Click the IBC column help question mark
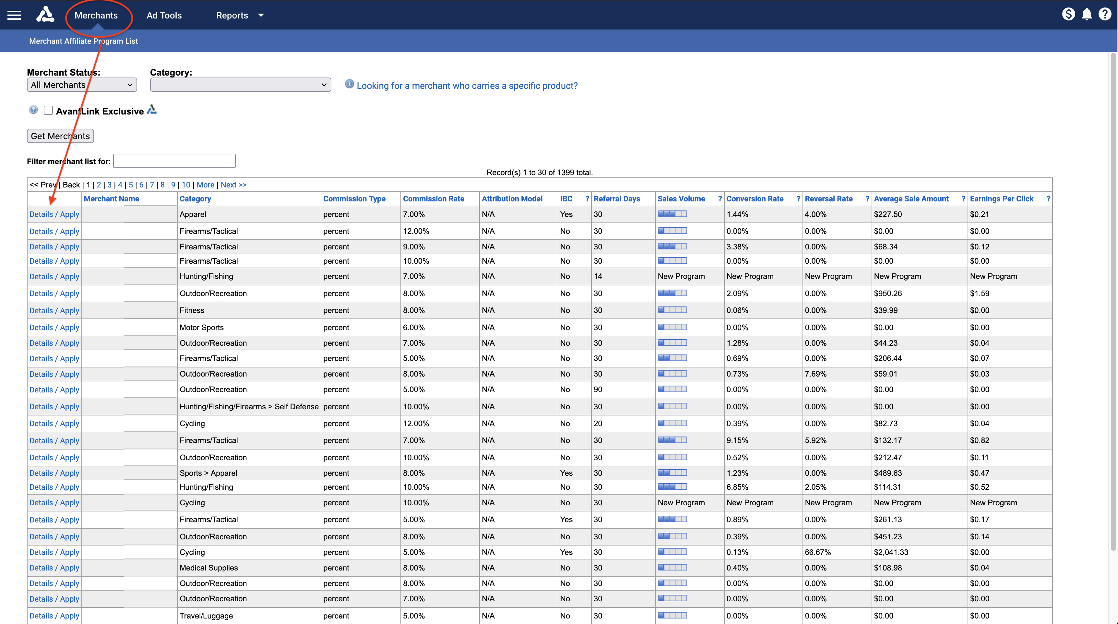 click(x=587, y=199)
